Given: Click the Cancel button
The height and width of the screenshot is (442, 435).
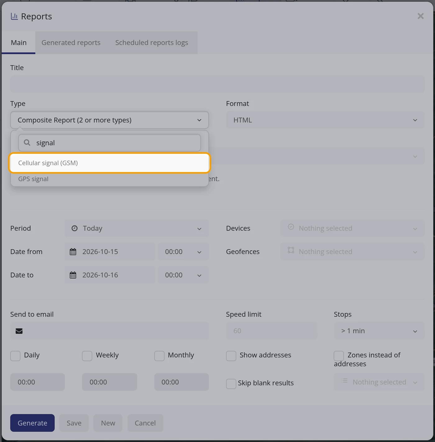Looking at the screenshot, I should tap(145, 423).
